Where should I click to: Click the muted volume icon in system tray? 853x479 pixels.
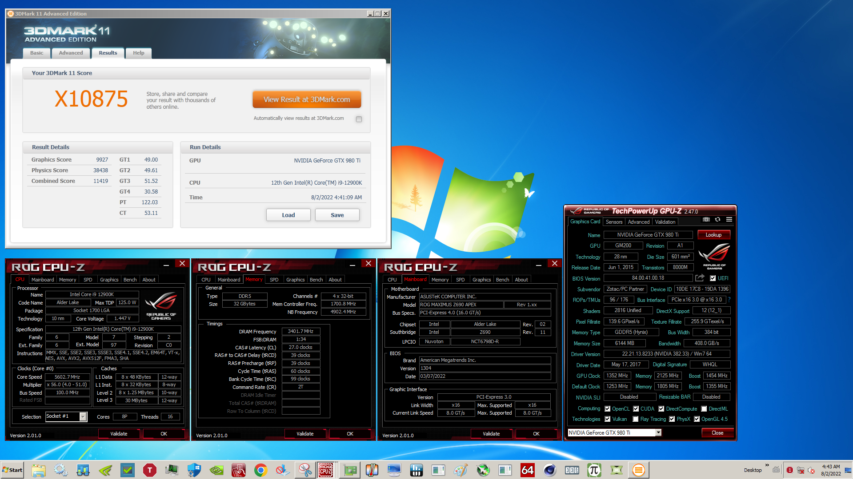tap(811, 470)
